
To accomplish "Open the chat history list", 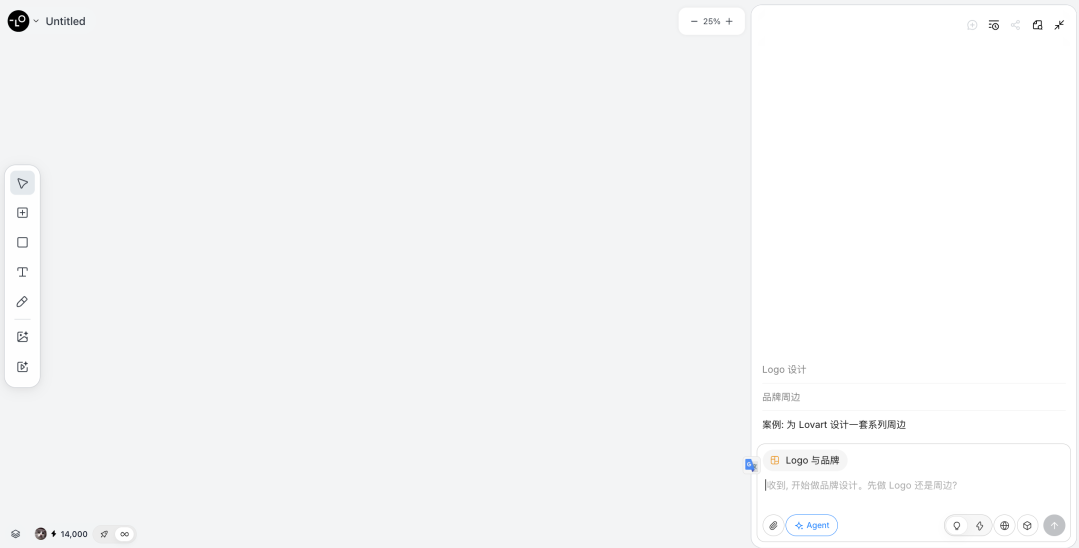I will tap(994, 25).
